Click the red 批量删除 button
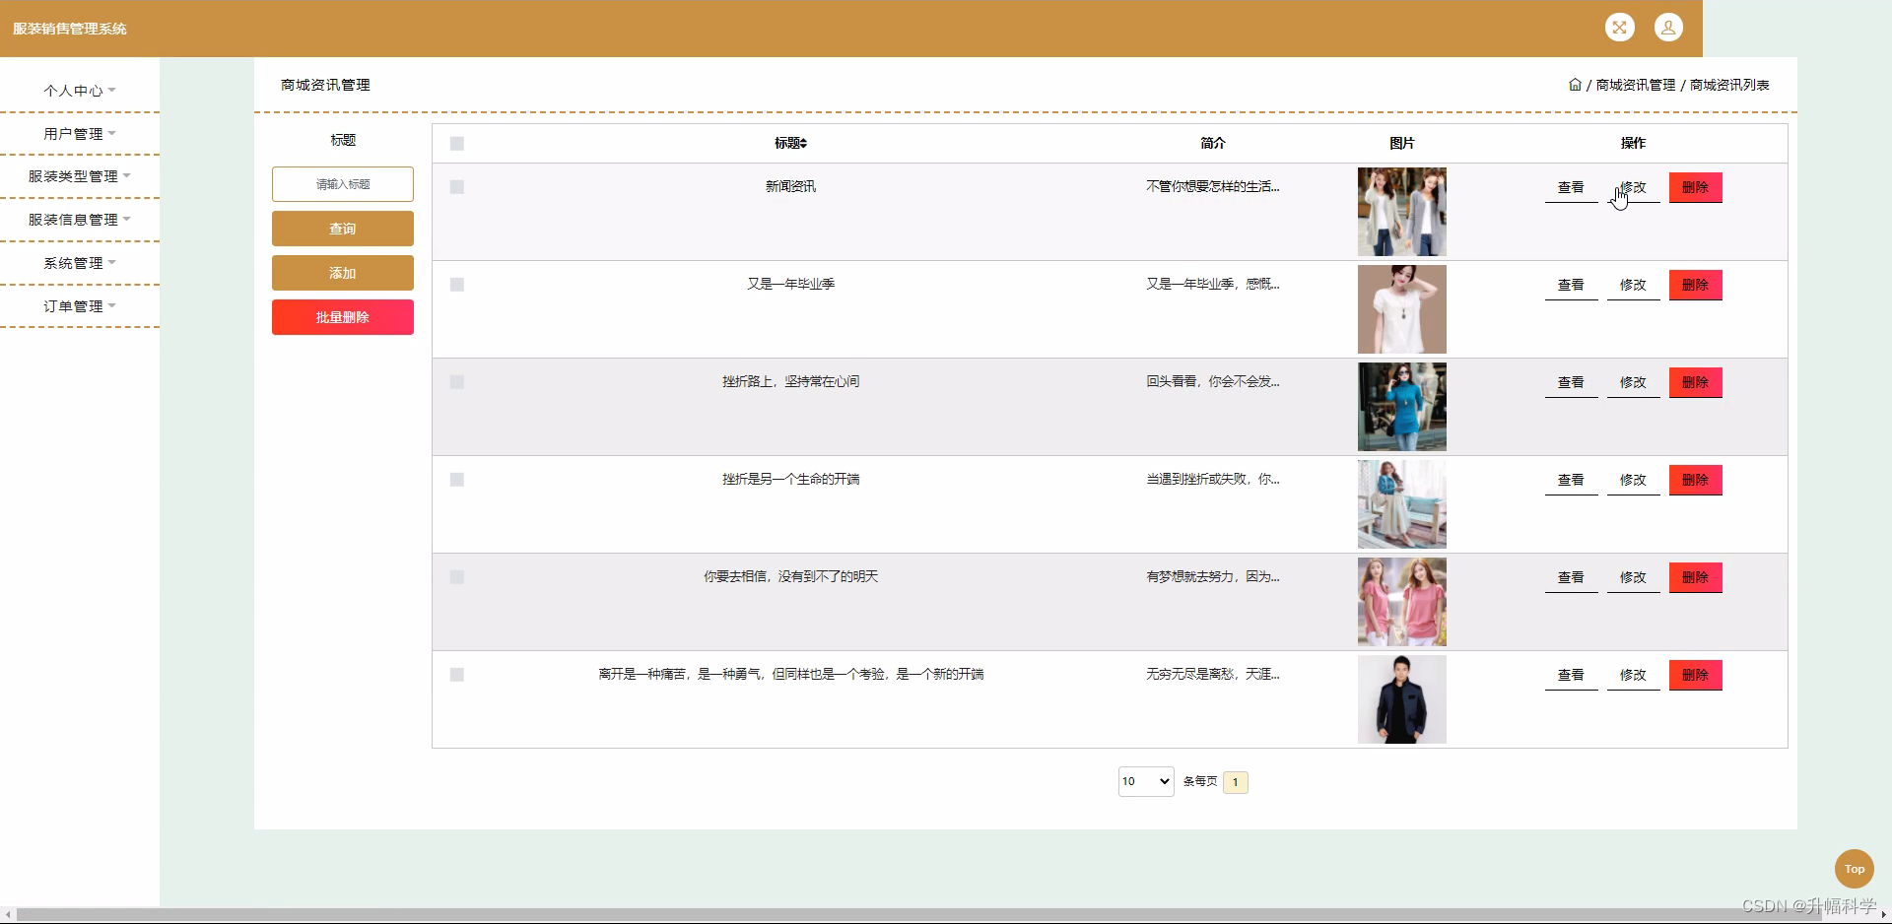Image resolution: width=1892 pixels, height=924 pixels. (343, 317)
